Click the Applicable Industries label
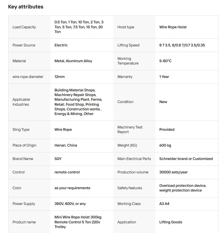The height and width of the screenshot is (233, 224). tap(21, 102)
